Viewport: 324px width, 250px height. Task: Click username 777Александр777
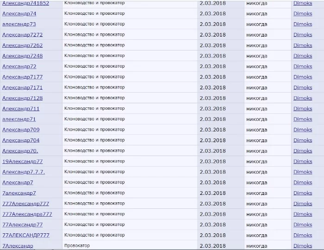tap(25, 204)
